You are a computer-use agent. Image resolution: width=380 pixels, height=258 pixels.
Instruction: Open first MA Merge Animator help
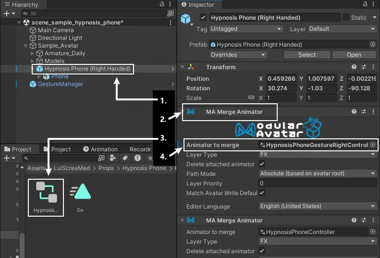(354, 111)
